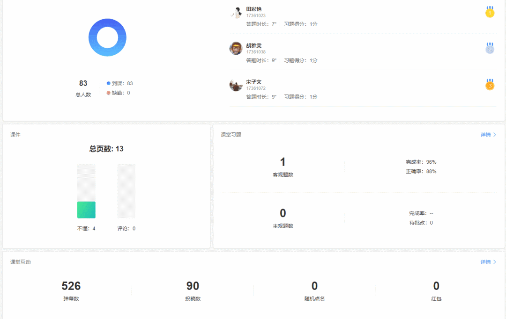Click student ID 17361038
Viewport: 506px width, 319px height.
point(256,52)
